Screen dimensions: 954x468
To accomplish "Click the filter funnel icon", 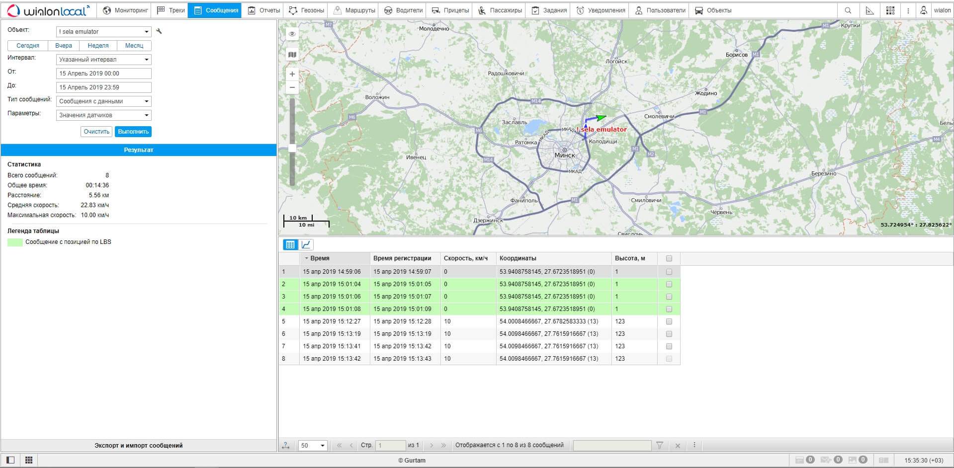I will pos(660,445).
